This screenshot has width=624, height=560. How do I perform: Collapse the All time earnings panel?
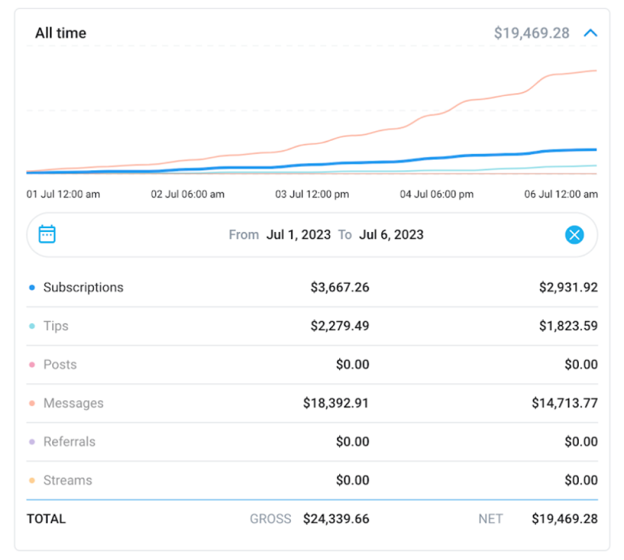tap(590, 33)
